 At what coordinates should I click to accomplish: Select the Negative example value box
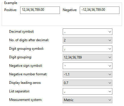pyautogui.click(x=100, y=10)
